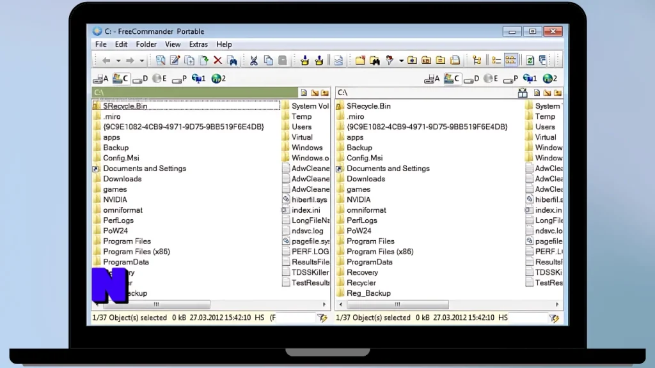Click the Paste clipboard icon

283,61
